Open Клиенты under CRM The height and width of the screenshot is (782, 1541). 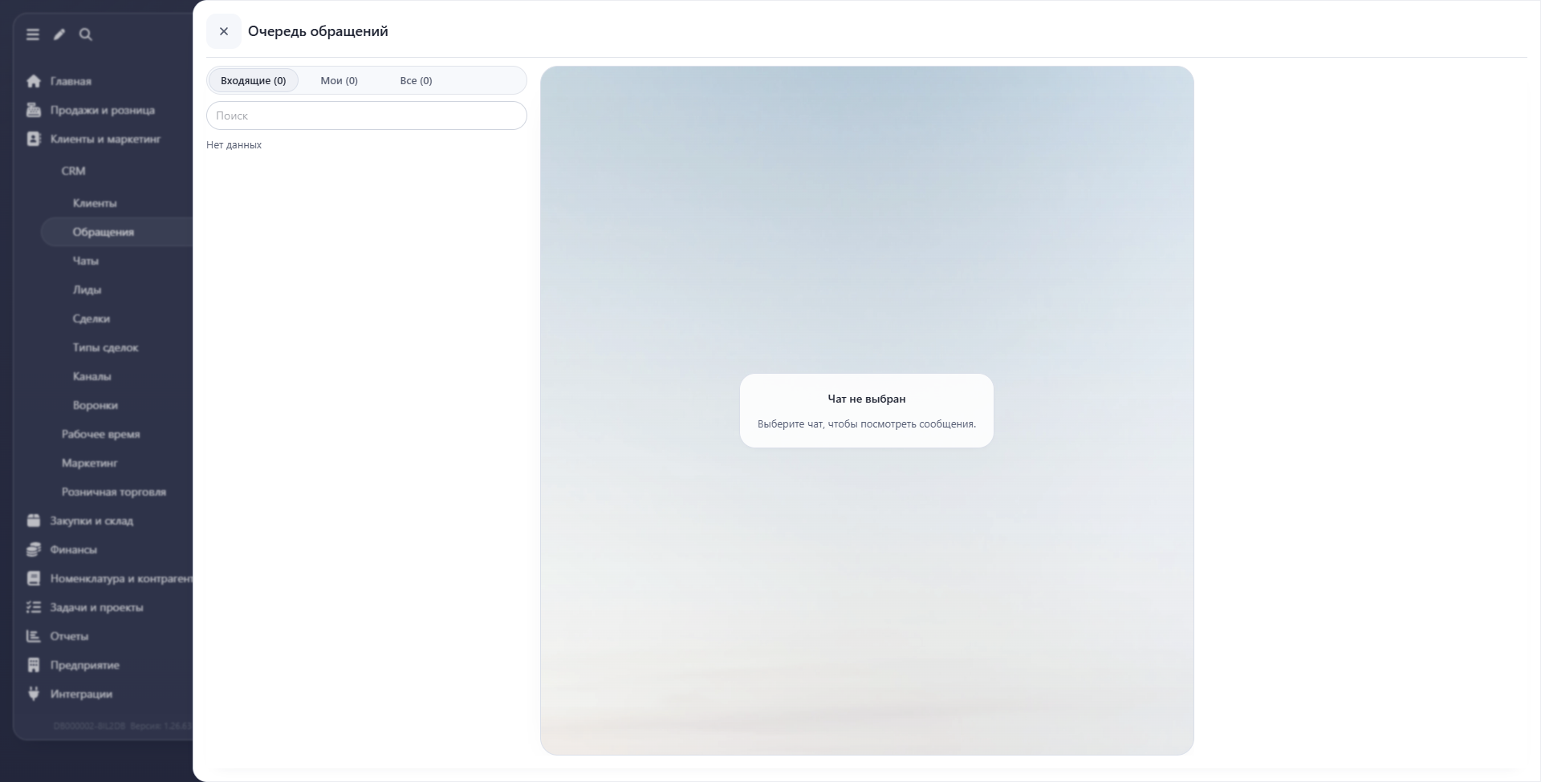click(95, 203)
